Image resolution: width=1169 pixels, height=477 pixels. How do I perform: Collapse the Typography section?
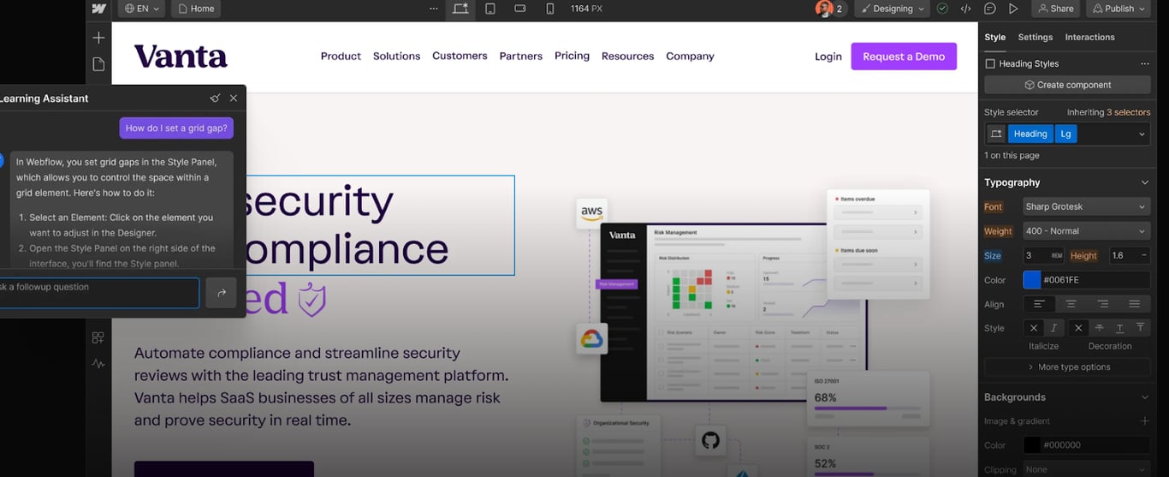[1144, 182]
